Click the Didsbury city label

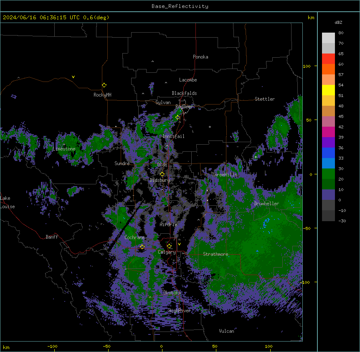(160, 180)
